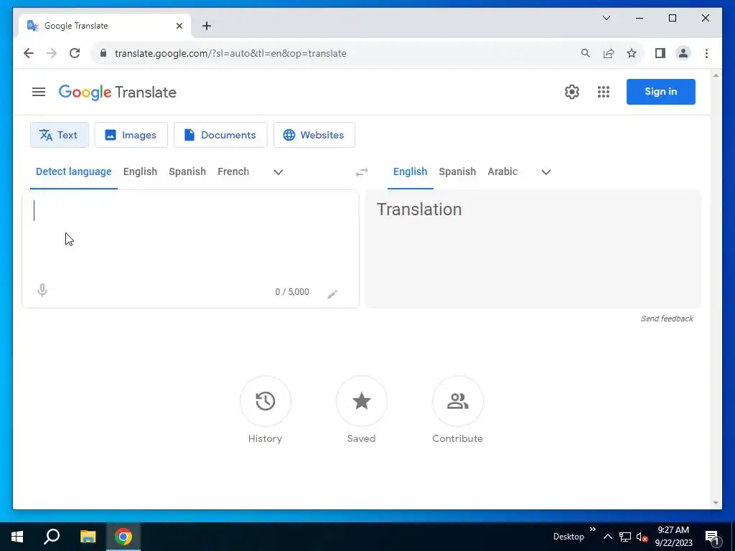Click the Google Translate logo
The image size is (735, 551).
coord(117,93)
